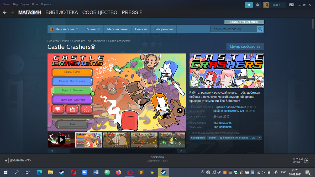
Task: Open recent reviews Крайне положительные link
Action: tap(231, 107)
